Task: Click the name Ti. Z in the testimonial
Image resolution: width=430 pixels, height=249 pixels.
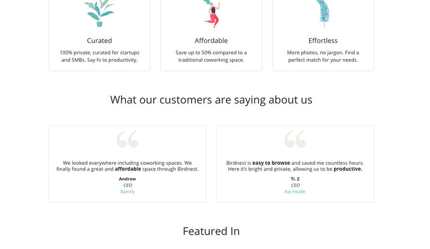Action: point(295,179)
